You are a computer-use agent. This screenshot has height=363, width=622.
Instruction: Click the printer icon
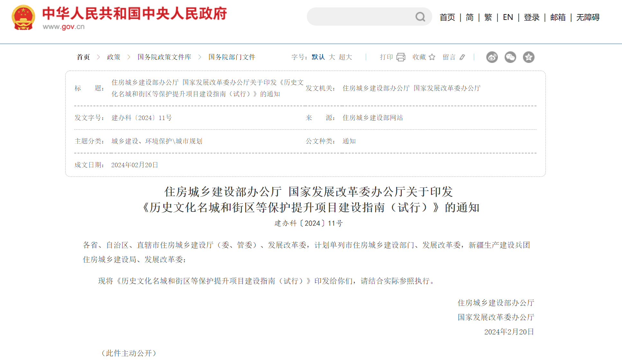pos(401,57)
